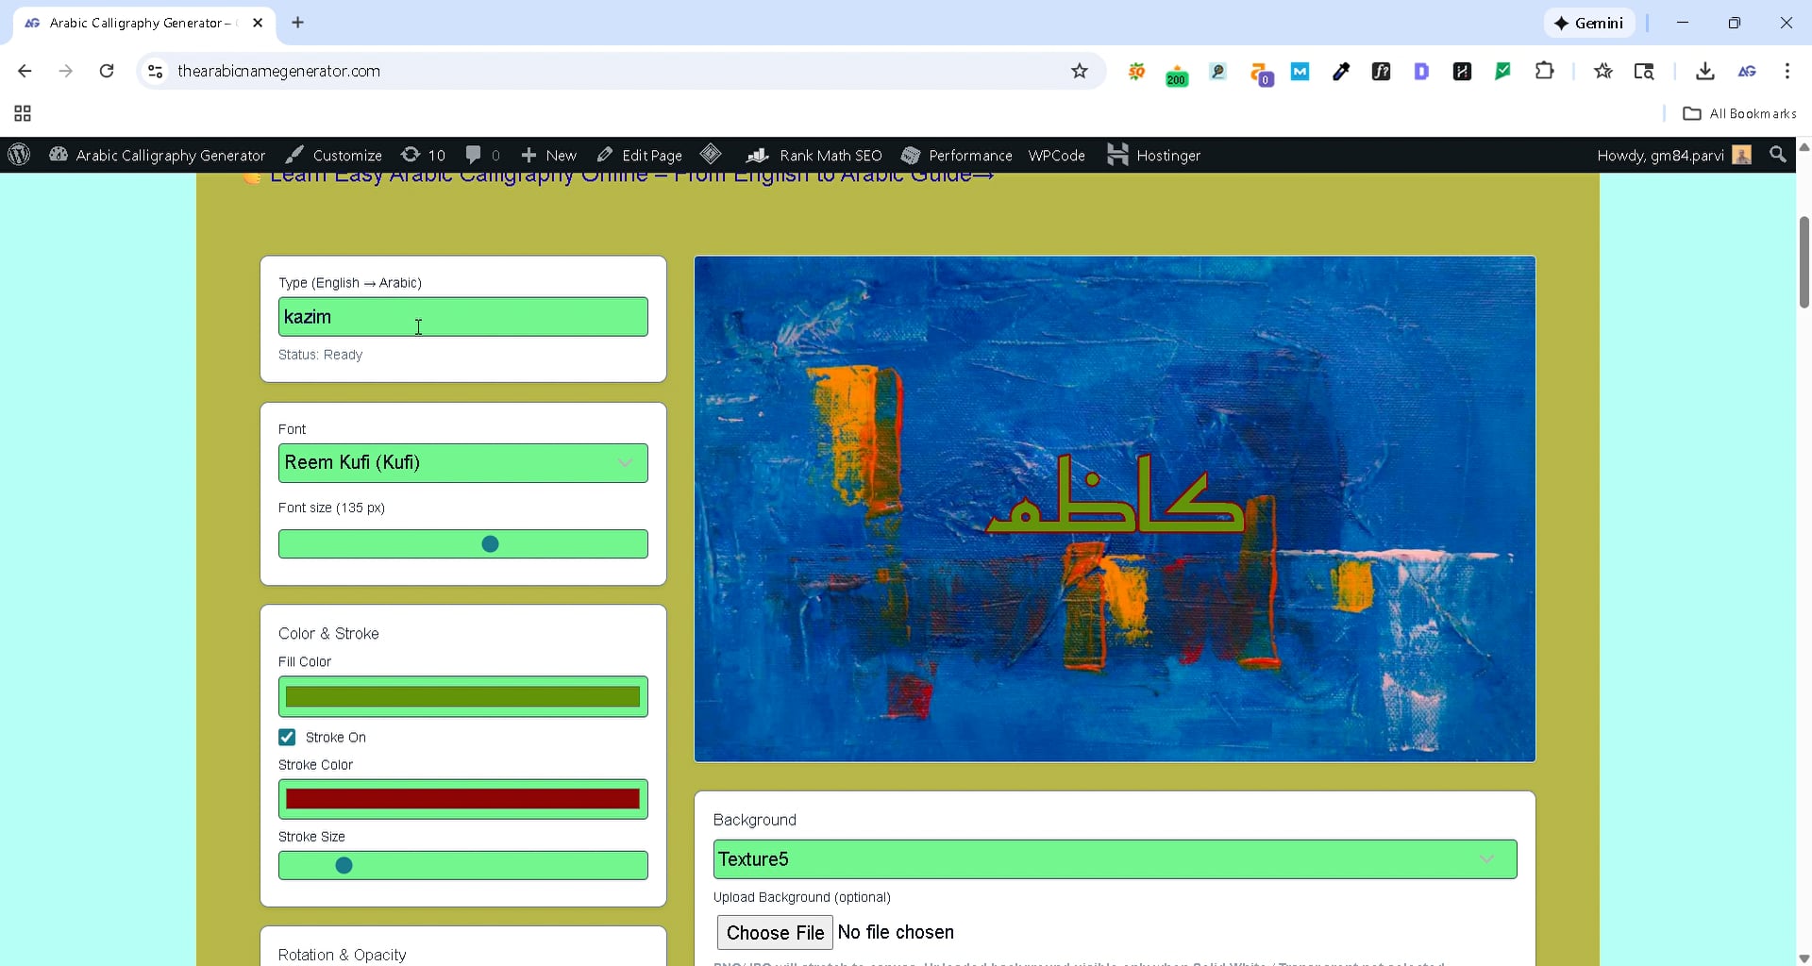
Task: Open Rank Math SEO menu
Action: coord(814,155)
